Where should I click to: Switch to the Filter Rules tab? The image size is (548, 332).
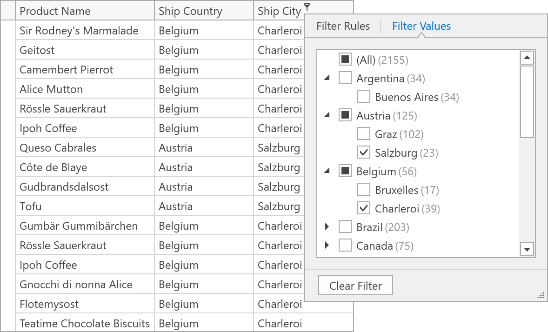[x=343, y=26]
